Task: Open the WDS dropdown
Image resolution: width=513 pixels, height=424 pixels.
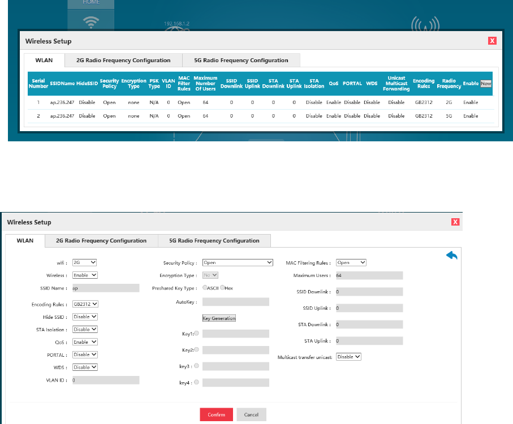Action: coord(85,367)
